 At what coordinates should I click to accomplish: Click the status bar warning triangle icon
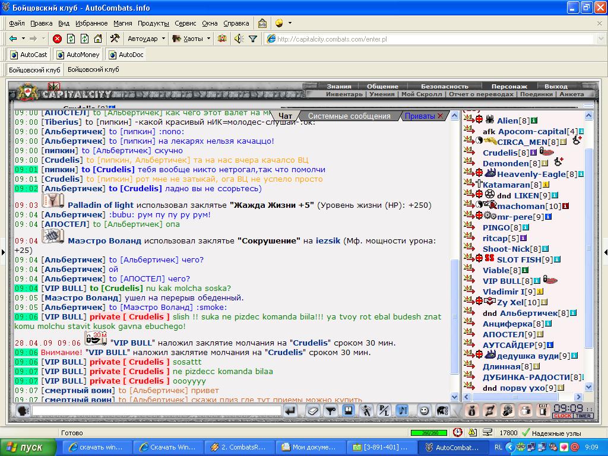coord(472,433)
